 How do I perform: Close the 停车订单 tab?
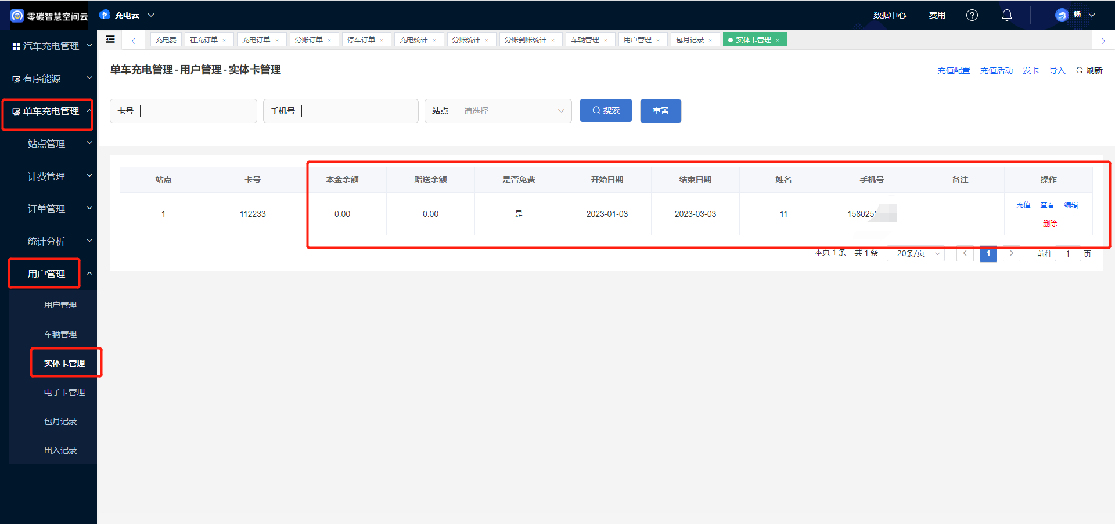[x=382, y=40]
